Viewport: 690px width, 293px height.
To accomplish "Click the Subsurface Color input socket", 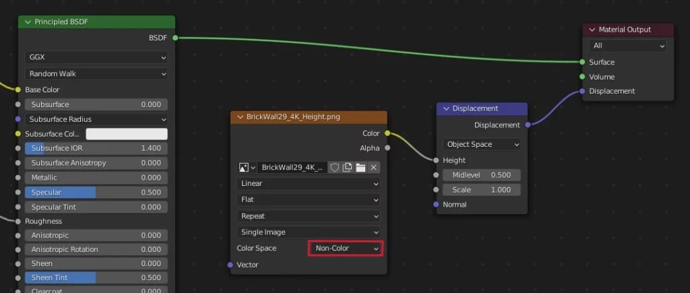I will pos(18,134).
